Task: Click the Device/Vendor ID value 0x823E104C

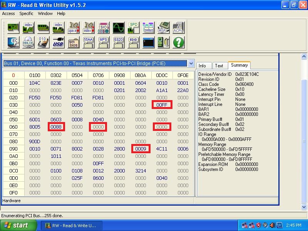Action: (x=247, y=74)
